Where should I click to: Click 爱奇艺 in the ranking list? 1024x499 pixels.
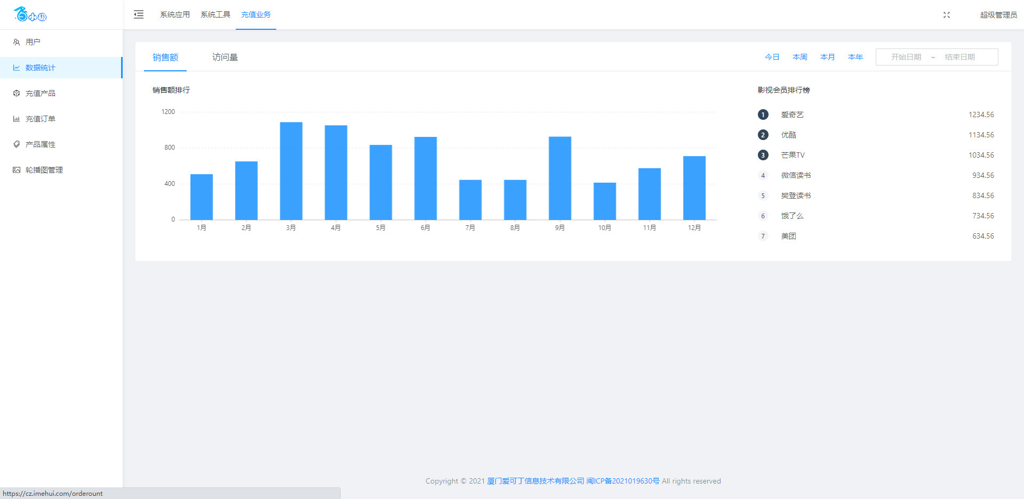tap(793, 114)
